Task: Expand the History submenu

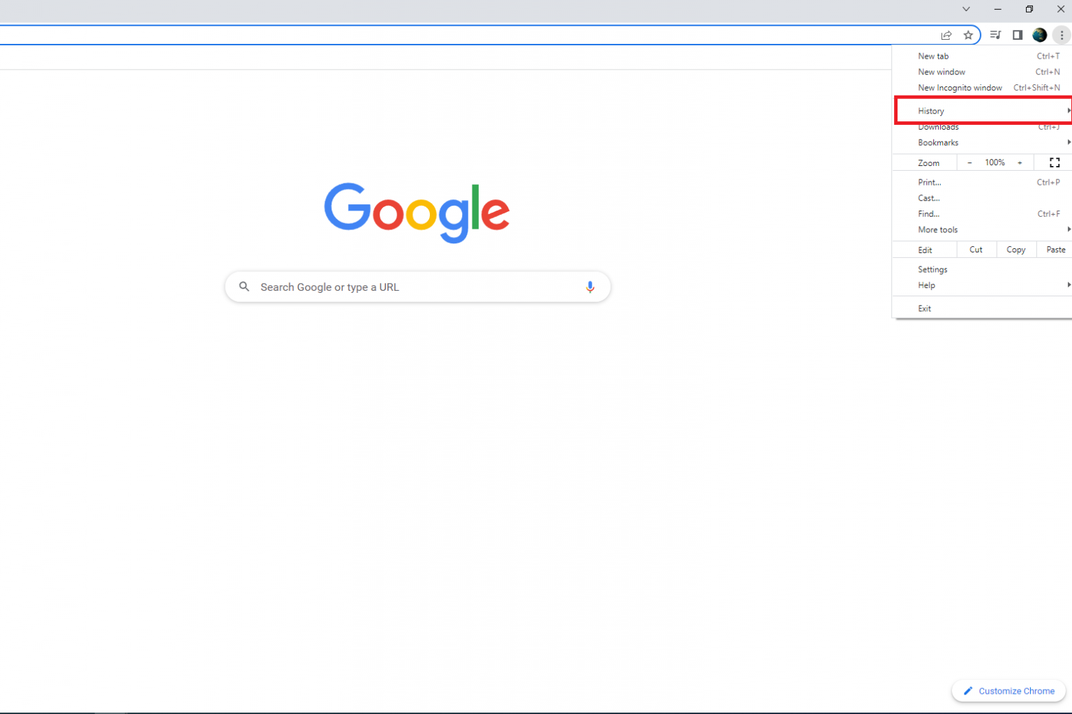Action: pyautogui.click(x=983, y=111)
